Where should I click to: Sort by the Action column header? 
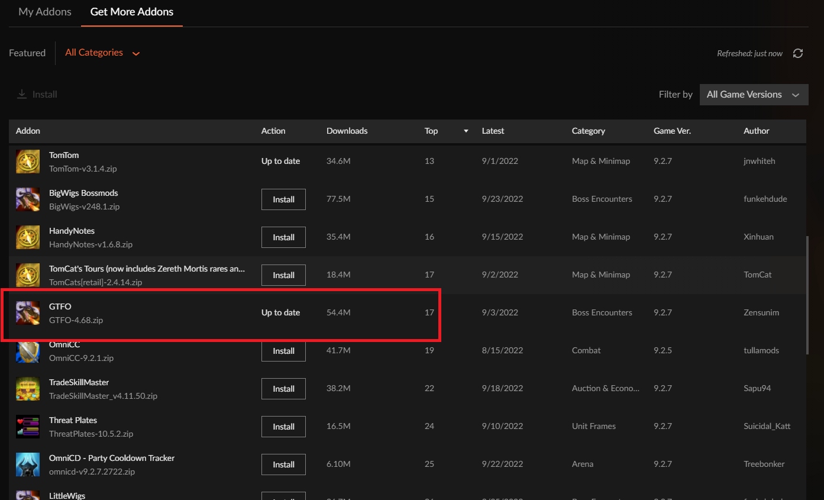273,131
